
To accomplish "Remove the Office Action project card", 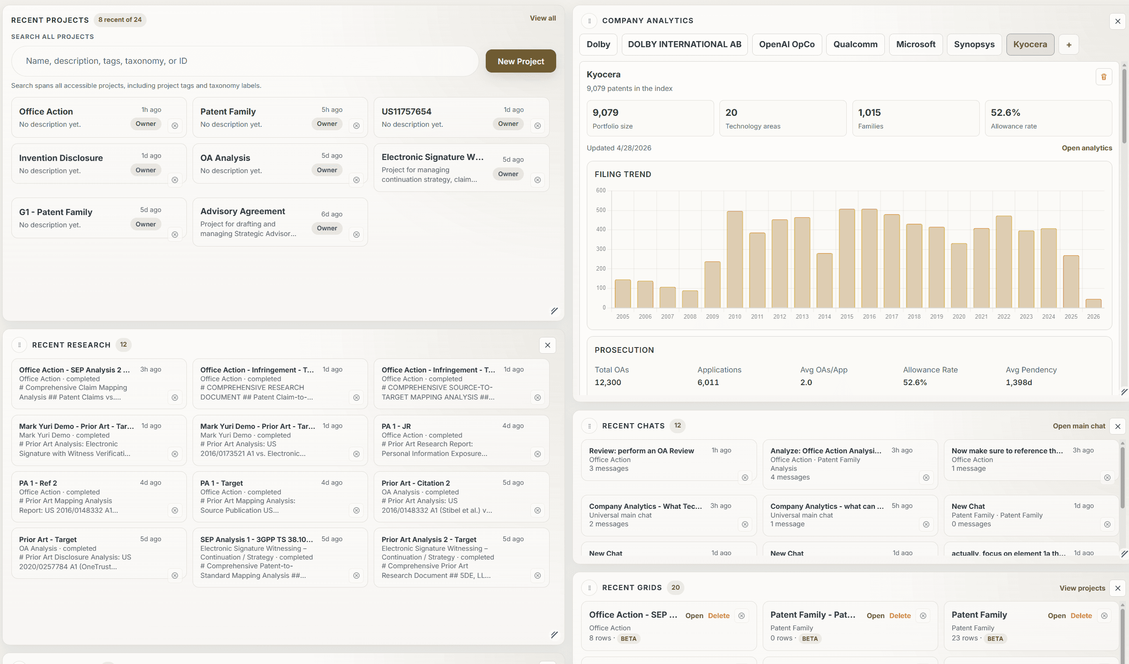I will [x=175, y=126].
